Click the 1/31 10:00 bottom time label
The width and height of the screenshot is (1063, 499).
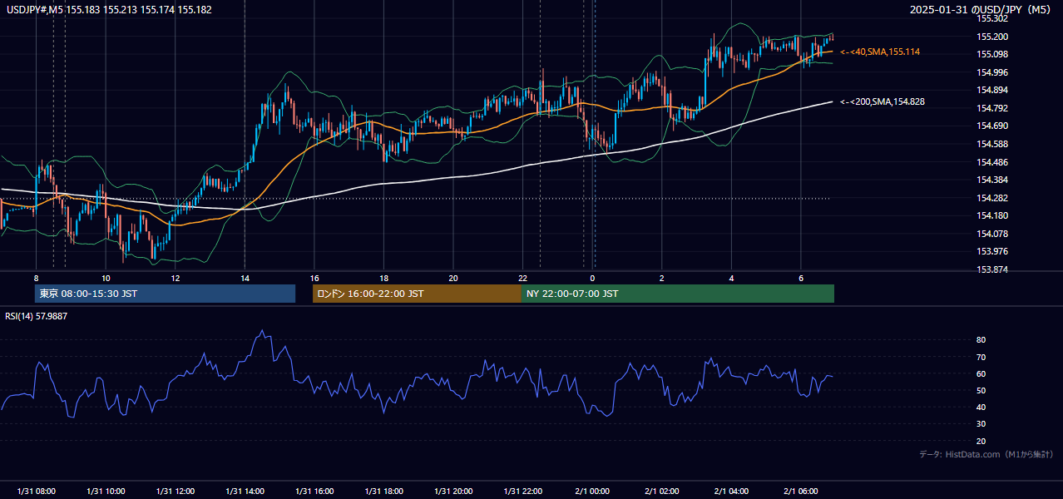pos(106,492)
